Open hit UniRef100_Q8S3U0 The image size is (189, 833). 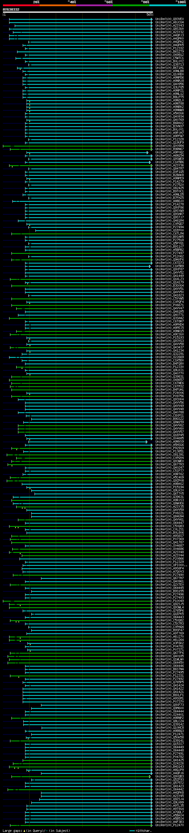pyautogui.click(x=170, y=29)
